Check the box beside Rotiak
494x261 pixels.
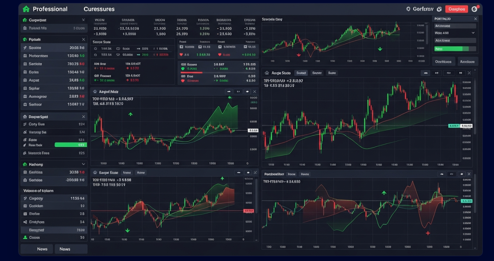click(x=181, y=47)
